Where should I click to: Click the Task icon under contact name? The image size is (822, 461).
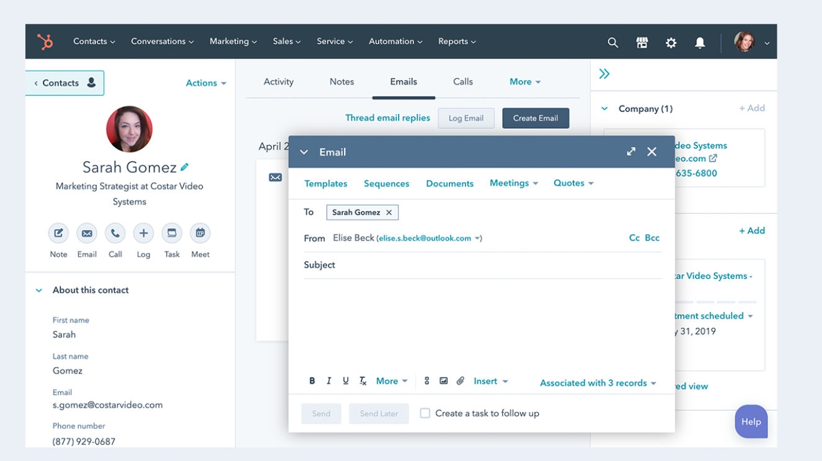172,234
